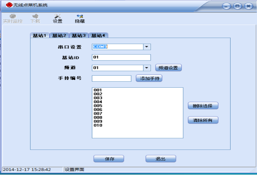Screen dimensions: 257x175
Task: Expand the 串口设置 COM port dropdown
Action: (147, 47)
